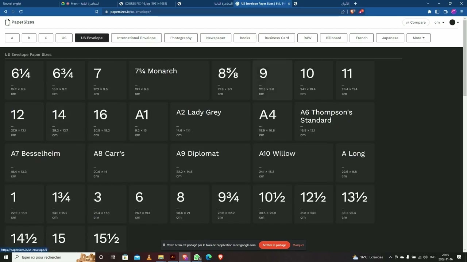Open the Cortana circle icon
Image resolution: width=467 pixels, height=262 pixels.
coord(101,257)
